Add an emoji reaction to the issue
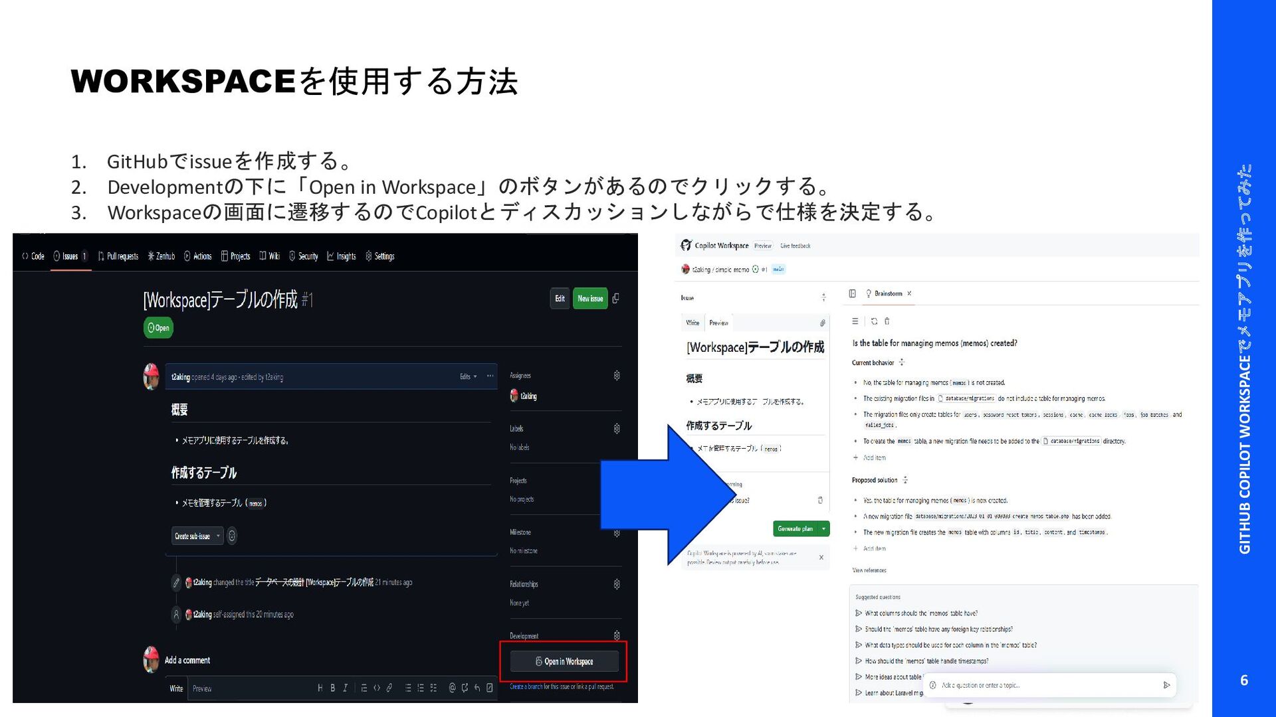This screenshot has width=1276, height=717. [232, 536]
